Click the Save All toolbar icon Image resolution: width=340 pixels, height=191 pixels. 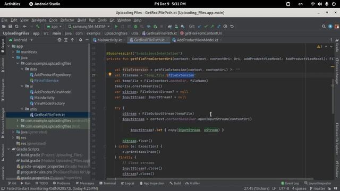(10, 27)
